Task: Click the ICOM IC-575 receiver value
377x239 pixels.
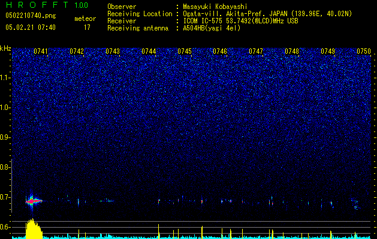Action: tap(240, 21)
